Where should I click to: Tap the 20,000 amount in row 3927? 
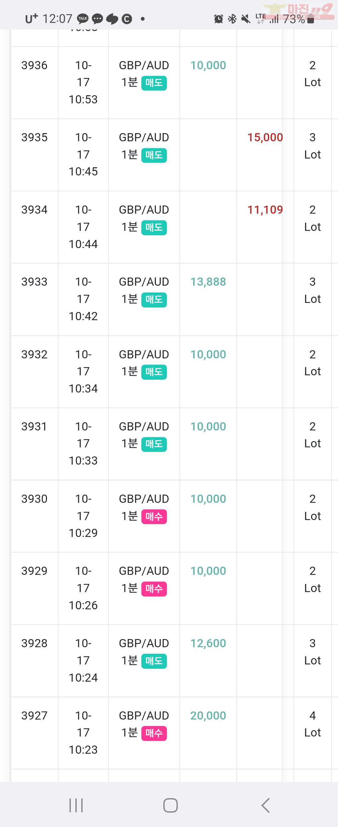click(x=208, y=715)
